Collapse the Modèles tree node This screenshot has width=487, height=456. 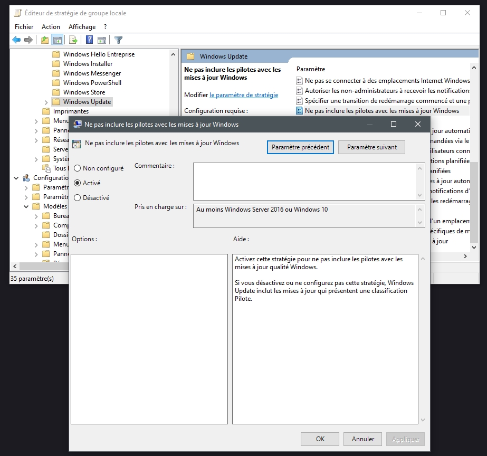(x=26, y=206)
